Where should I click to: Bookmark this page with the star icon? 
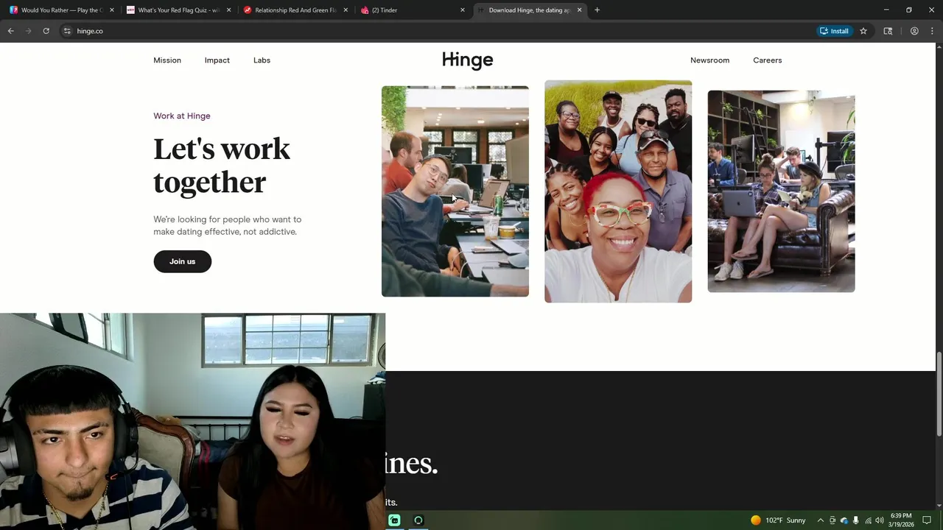[863, 31]
